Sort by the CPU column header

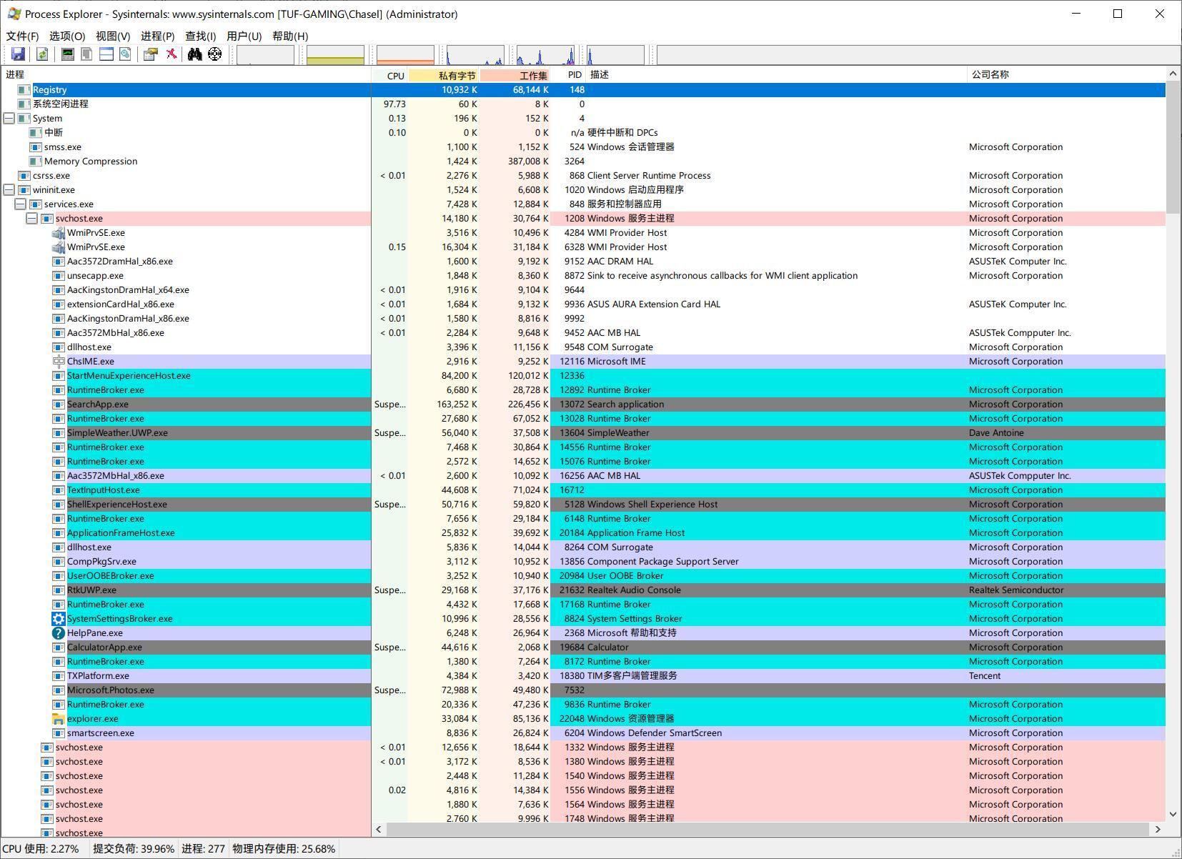point(390,75)
